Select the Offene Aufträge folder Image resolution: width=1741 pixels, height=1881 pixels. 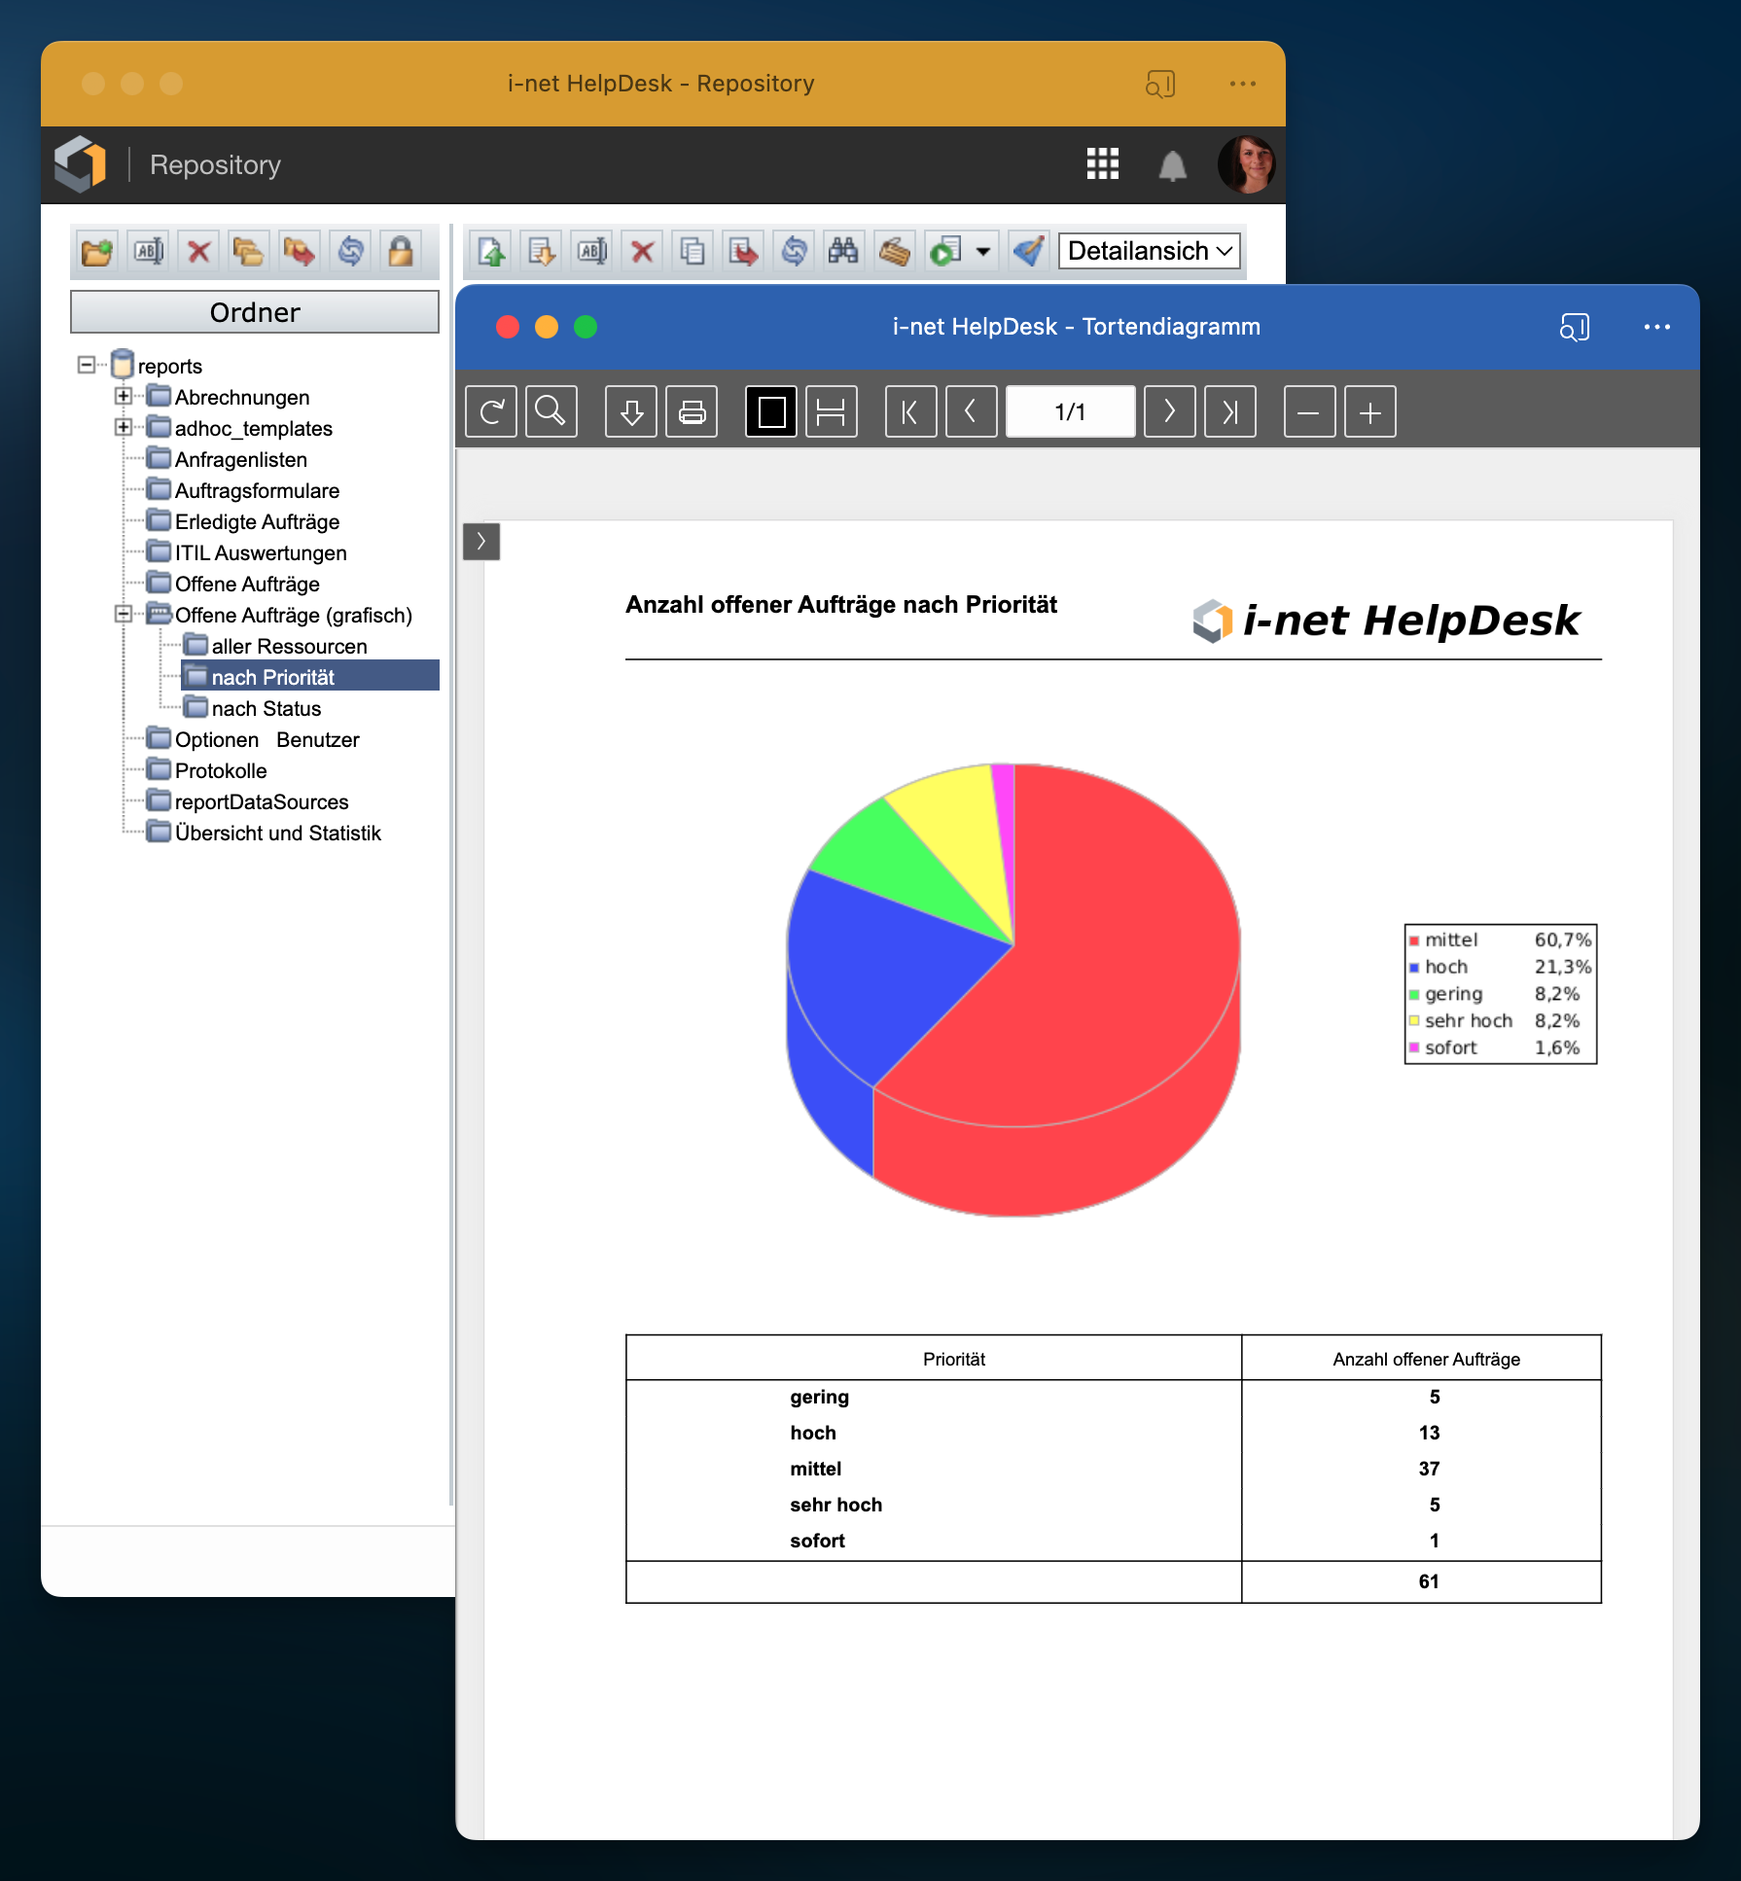(x=247, y=584)
